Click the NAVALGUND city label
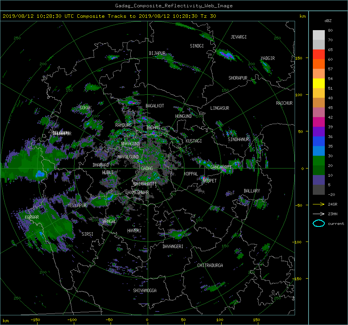The height and width of the screenshot is (325, 348). (128, 157)
